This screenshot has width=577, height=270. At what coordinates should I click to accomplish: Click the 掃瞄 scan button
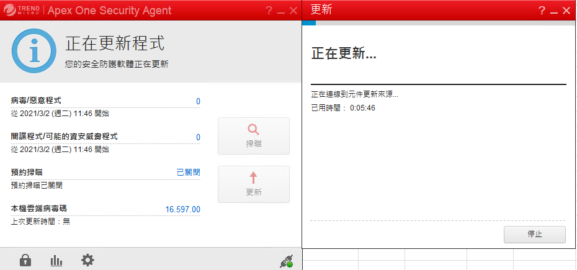click(254, 136)
